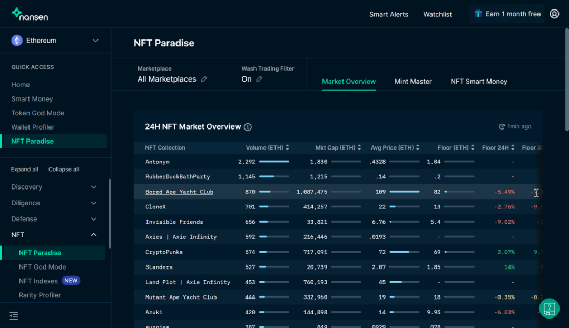Collapse the sidebar with the menu icon
569x328 pixels.
coord(14,316)
